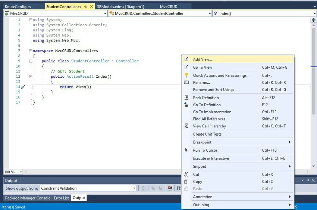The image size is (317, 210).
Task: Click the screwdriver icon beside line 14
Action: pos(23,87)
